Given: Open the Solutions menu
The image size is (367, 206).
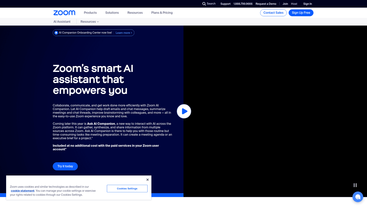Looking at the screenshot, I should [112, 13].
